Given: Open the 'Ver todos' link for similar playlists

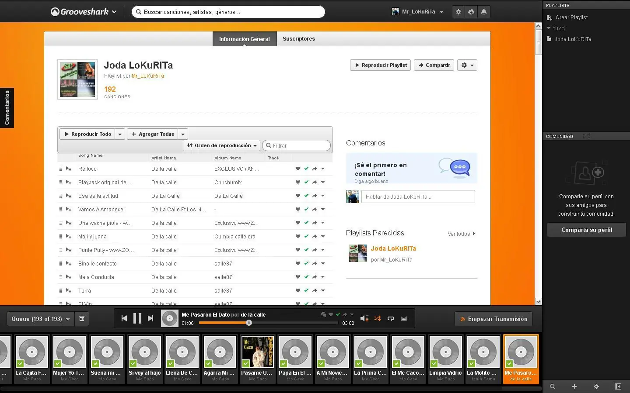Looking at the screenshot, I should [x=461, y=234].
